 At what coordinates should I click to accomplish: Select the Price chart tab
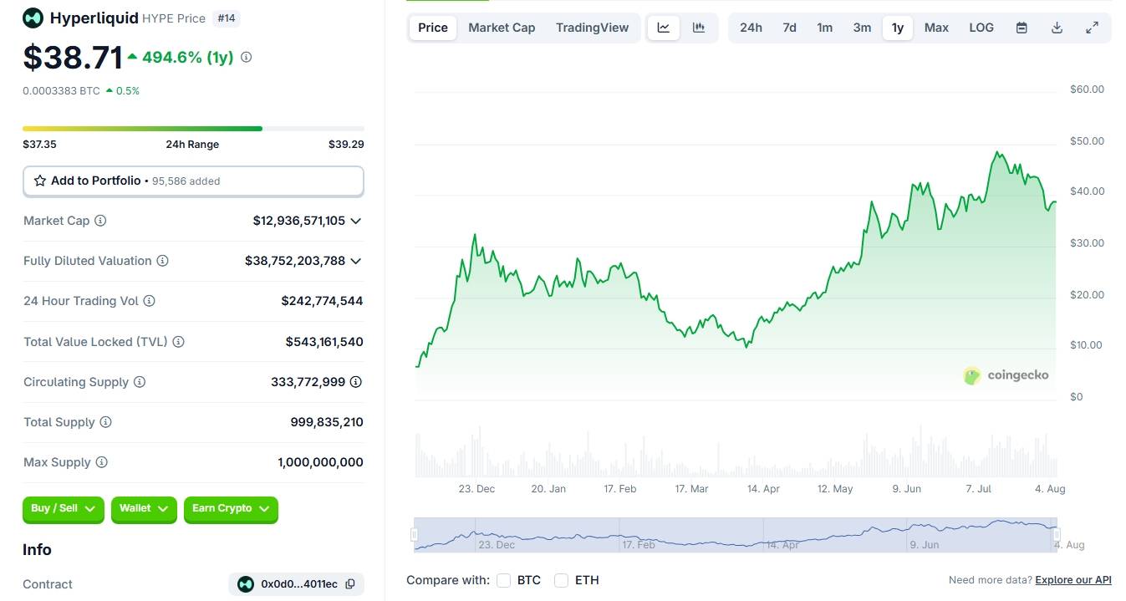[x=433, y=28]
